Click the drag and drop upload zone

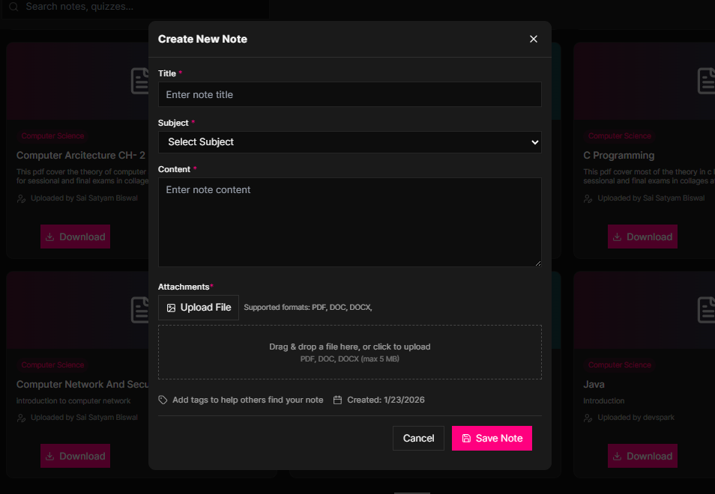point(349,353)
